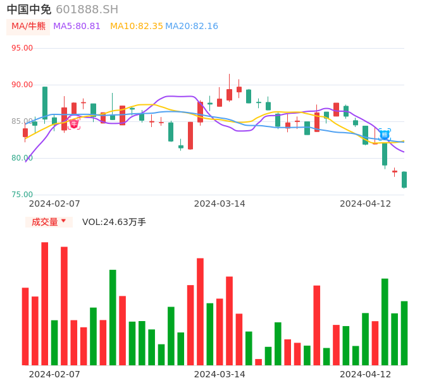434x383 pixels.
Task: Click the last green volume bar
Action: (404, 333)
